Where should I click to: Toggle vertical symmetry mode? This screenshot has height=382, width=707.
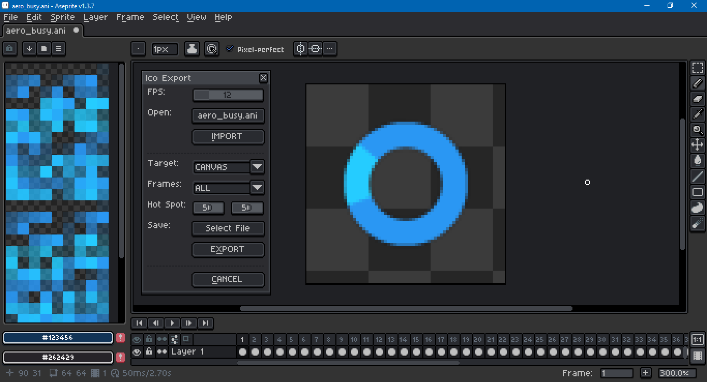point(301,49)
